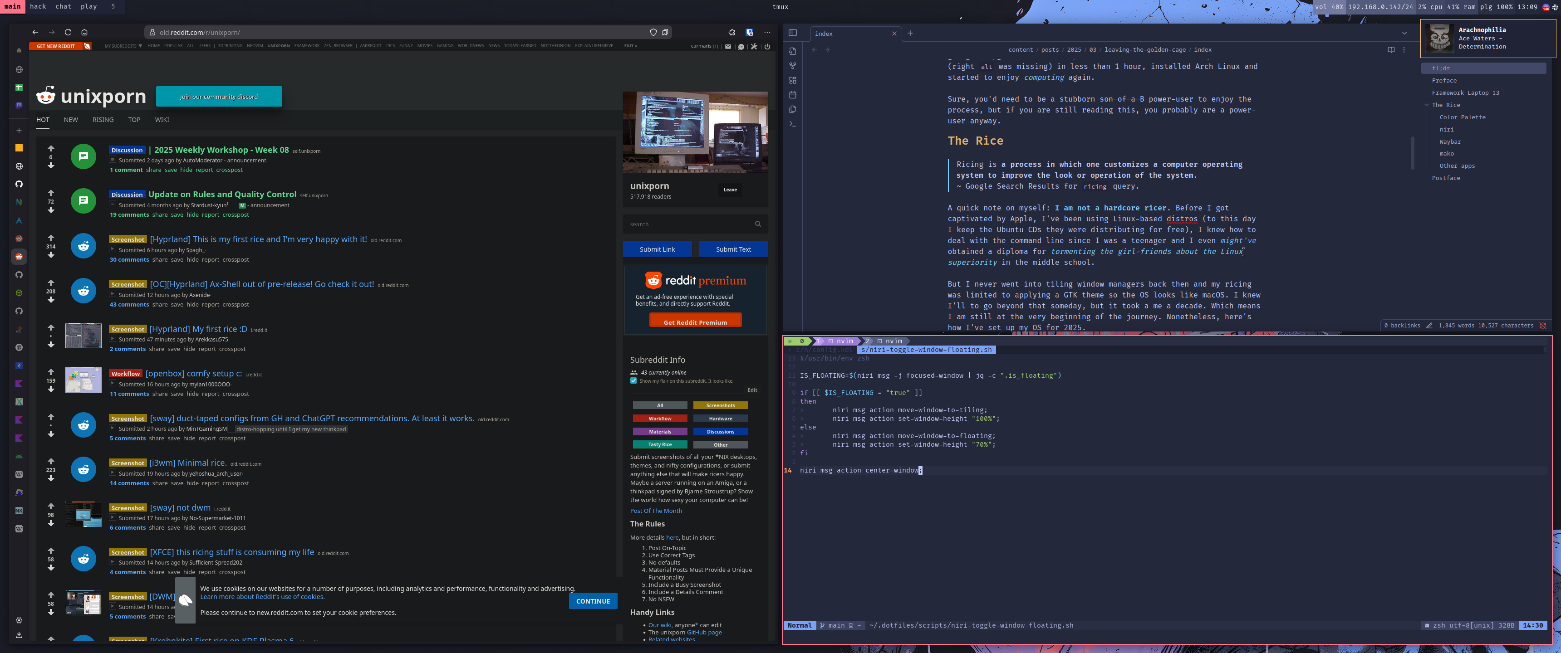Toggle reading view book icon
This screenshot has width=1561, height=653.
click(1391, 50)
